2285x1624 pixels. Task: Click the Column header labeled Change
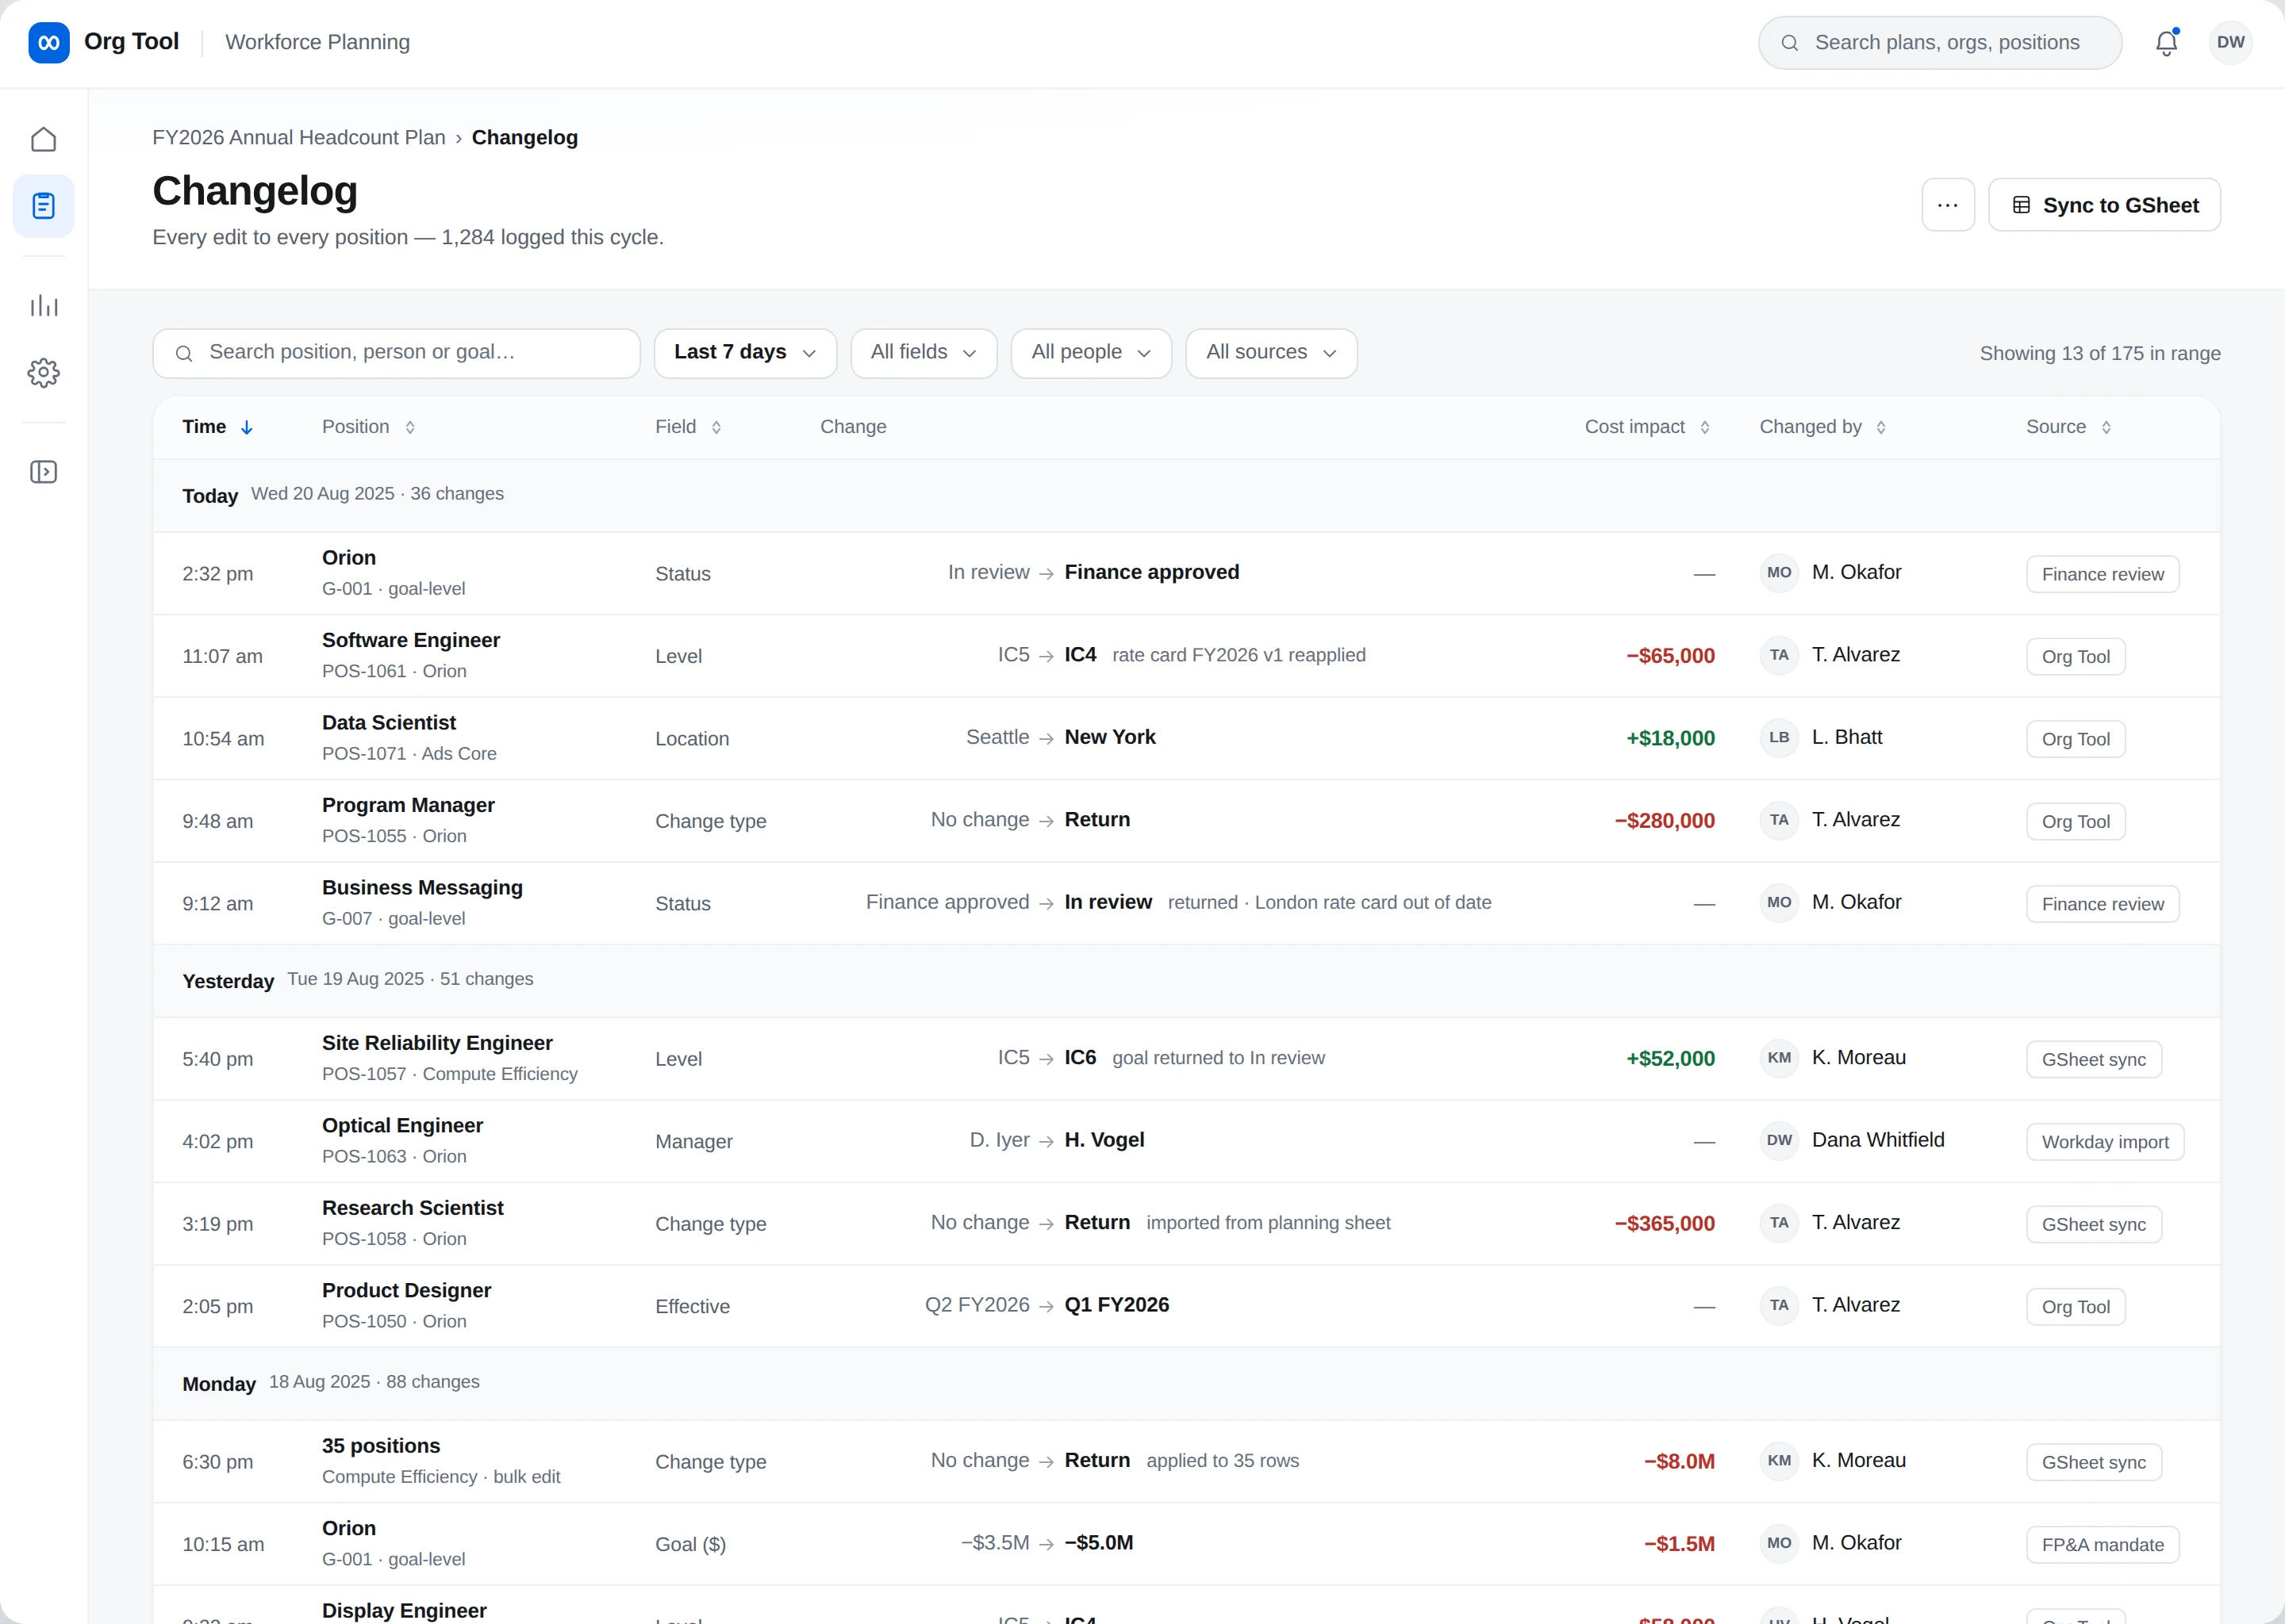(852, 427)
